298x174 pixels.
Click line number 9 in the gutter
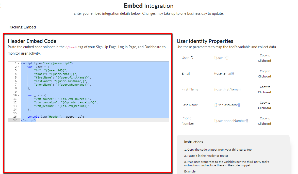[16, 92]
